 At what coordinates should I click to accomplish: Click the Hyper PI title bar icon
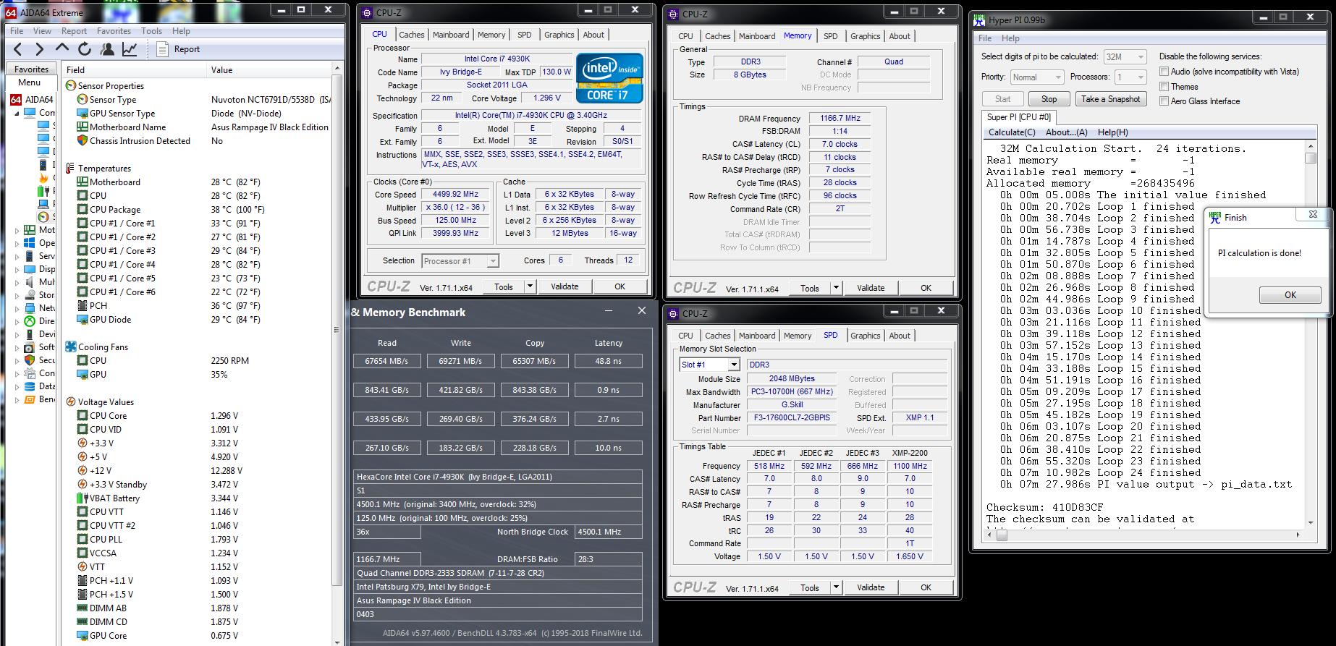pyautogui.click(x=979, y=20)
